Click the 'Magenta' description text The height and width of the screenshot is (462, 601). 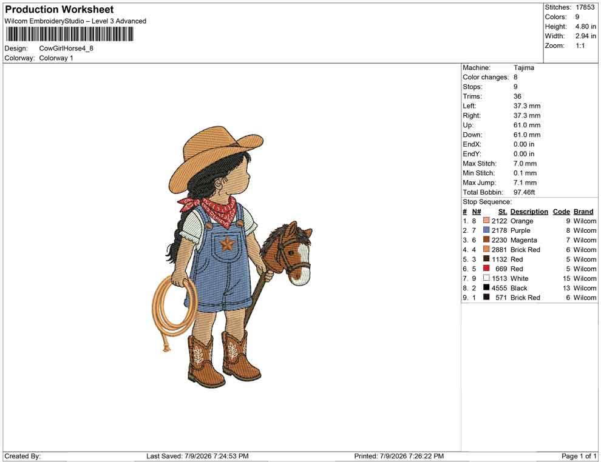pyautogui.click(x=523, y=240)
